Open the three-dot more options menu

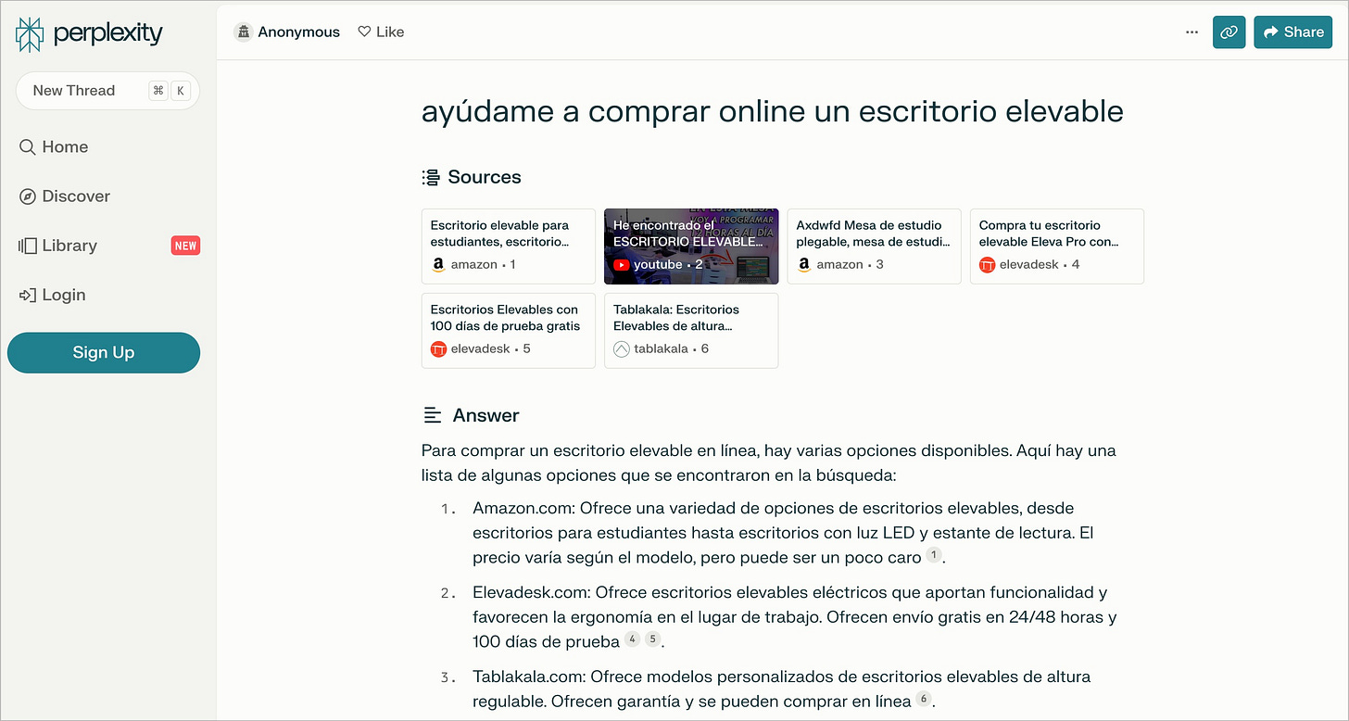pyautogui.click(x=1191, y=32)
